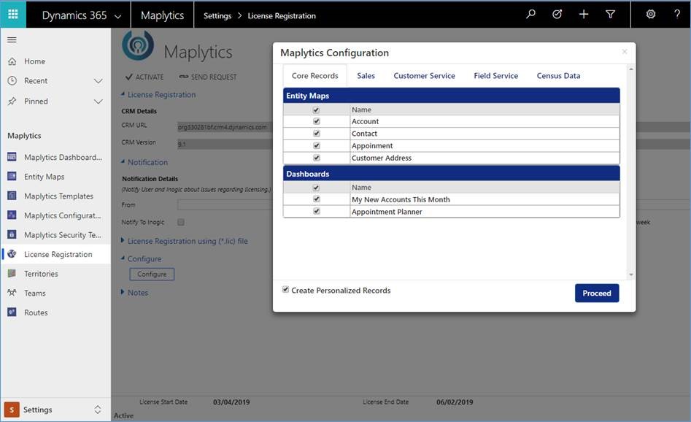
Task: Disable Create Personalized Records checkbox
Action: click(x=286, y=290)
